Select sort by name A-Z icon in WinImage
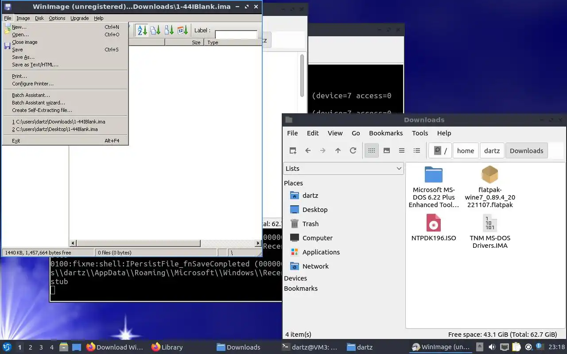 [142, 30]
